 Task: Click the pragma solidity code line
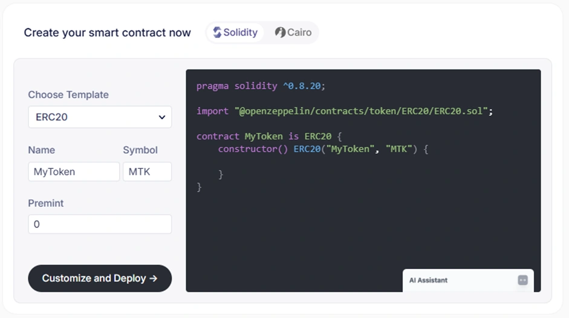[261, 86]
